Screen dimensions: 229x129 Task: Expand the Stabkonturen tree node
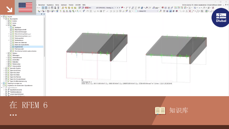click(x=9, y=40)
